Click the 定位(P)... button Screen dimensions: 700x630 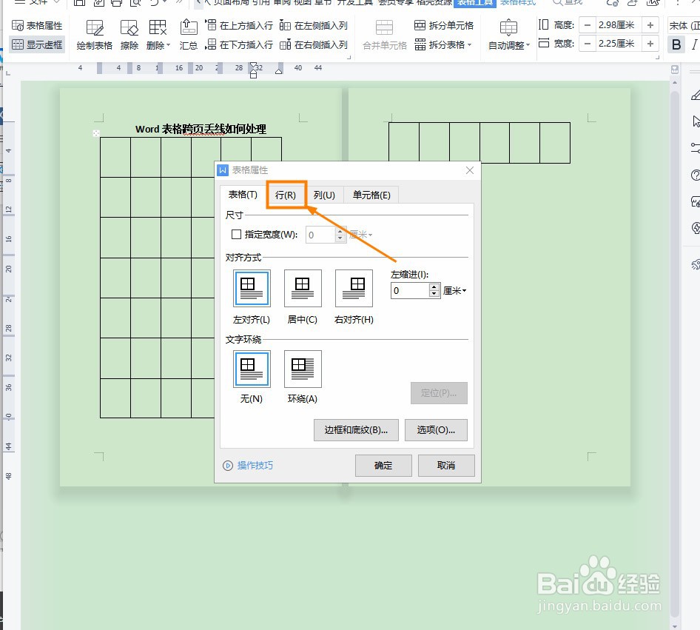pyautogui.click(x=439, y=393)
